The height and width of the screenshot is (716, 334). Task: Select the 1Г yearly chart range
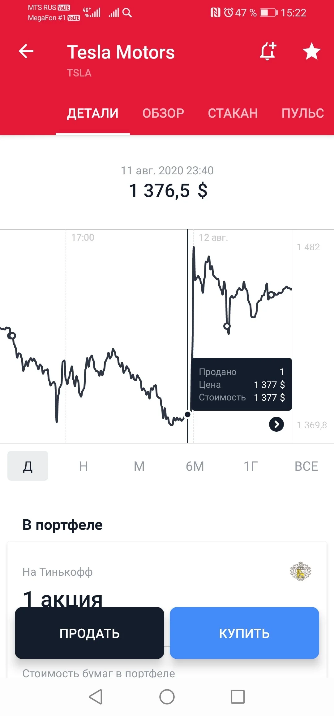coord(250,466)
